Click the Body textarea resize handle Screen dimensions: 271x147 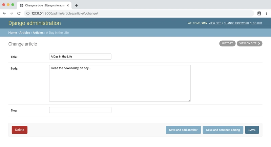[x=189, y=100]
